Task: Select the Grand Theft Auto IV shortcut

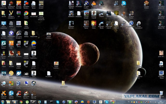Action: click(x=109, y=25)
